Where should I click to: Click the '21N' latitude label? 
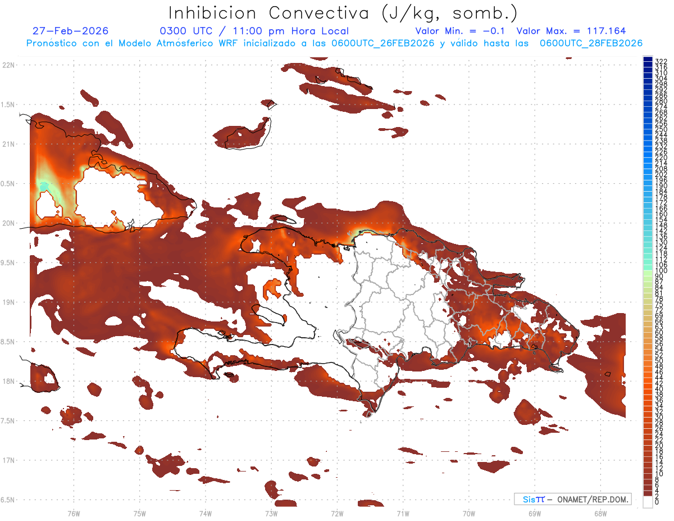[x=8, y=144]
